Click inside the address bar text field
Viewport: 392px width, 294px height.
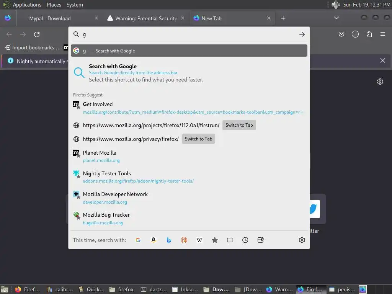[189, 34]
